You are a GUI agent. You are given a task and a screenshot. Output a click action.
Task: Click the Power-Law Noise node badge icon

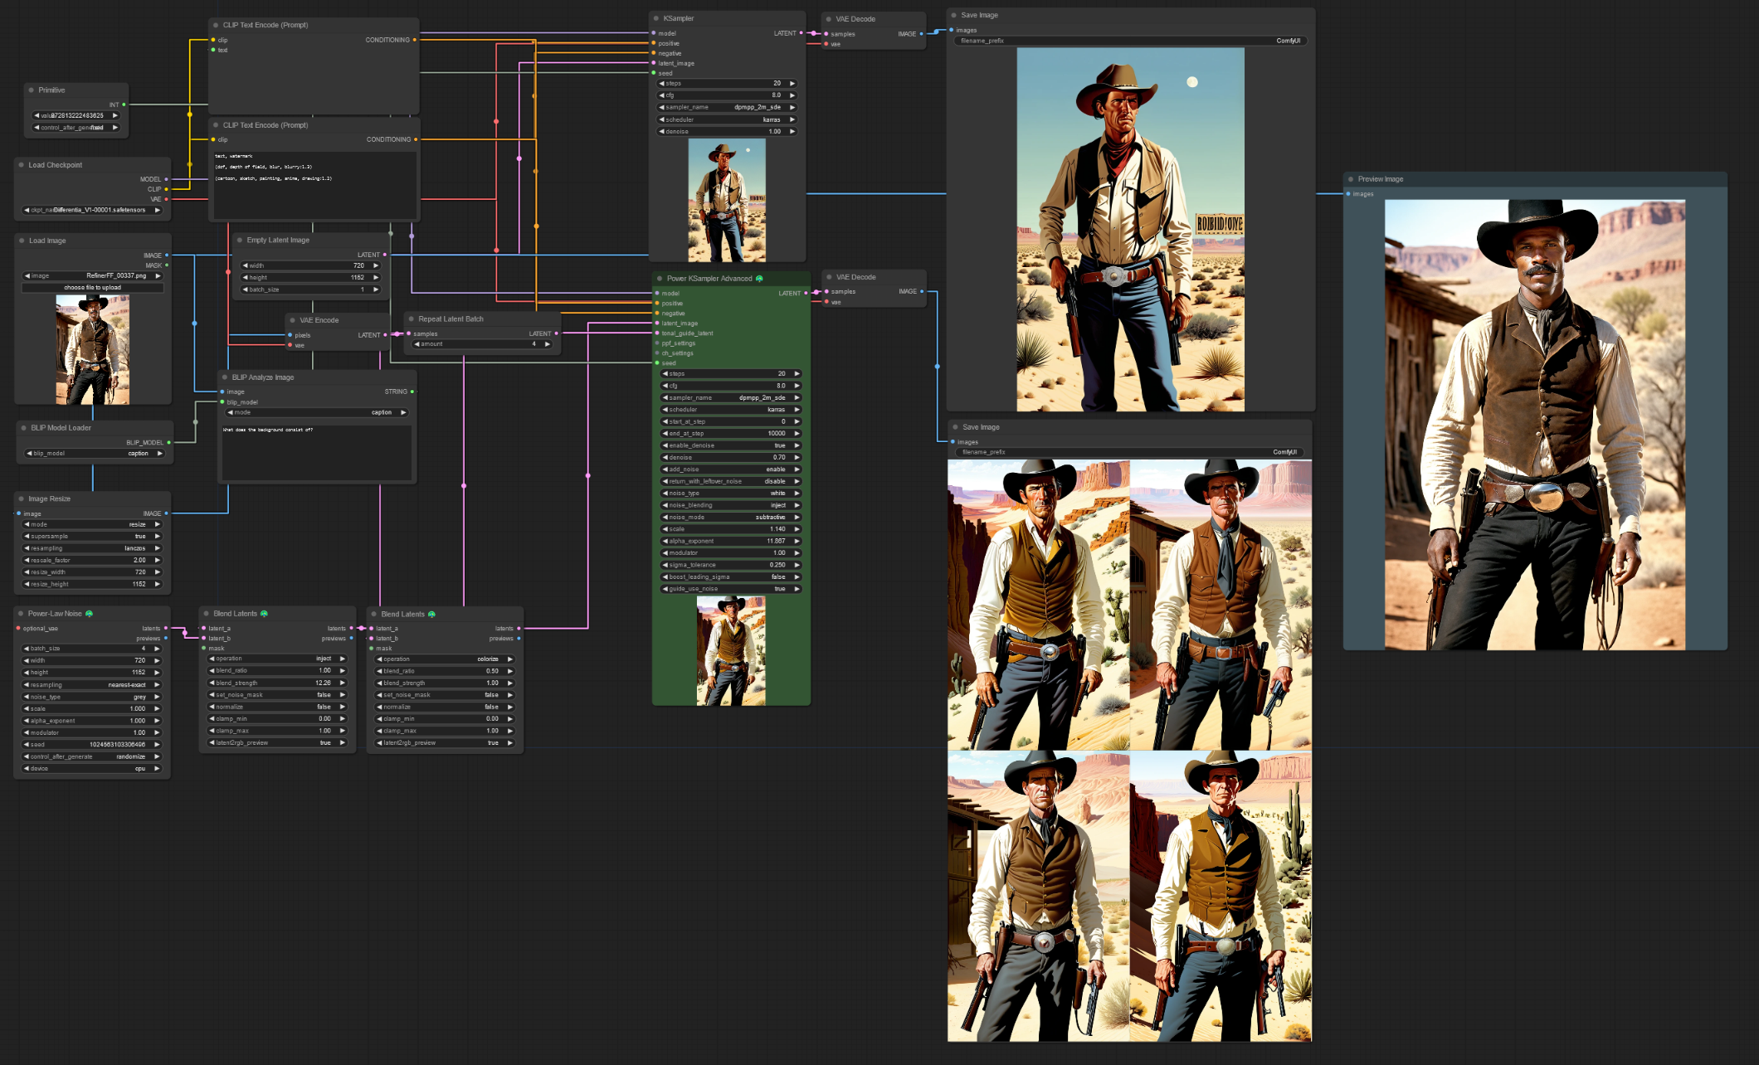coord(89,614)
